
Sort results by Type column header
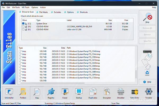coord(26,48)
